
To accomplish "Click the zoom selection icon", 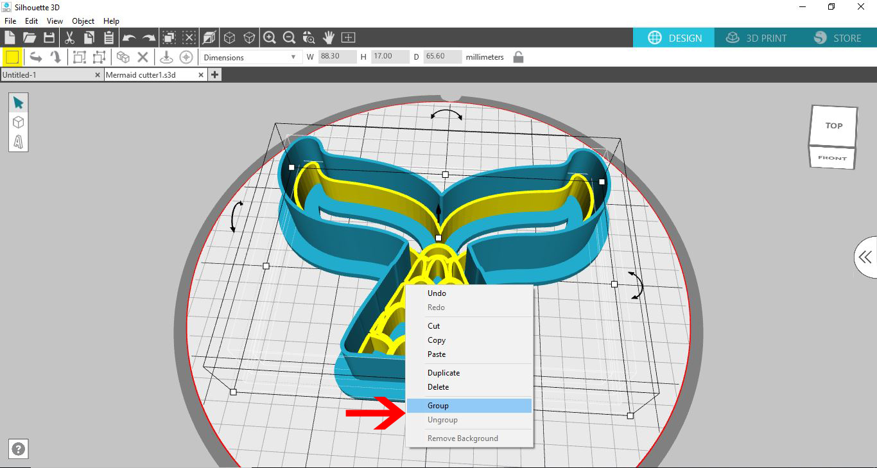I will [309, 37].
